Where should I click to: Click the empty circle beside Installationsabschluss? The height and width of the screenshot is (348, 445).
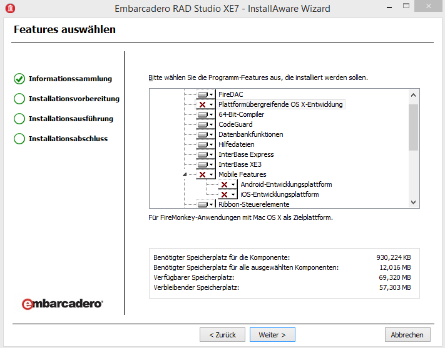[19, 139]
